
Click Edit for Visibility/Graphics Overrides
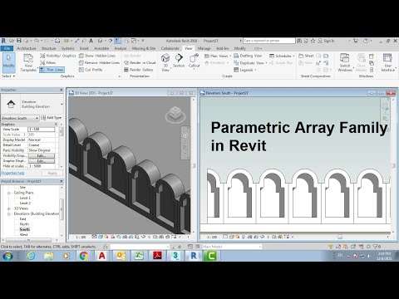point(42,155)
